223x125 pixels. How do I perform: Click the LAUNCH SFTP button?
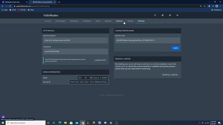[x=100, y=60]
